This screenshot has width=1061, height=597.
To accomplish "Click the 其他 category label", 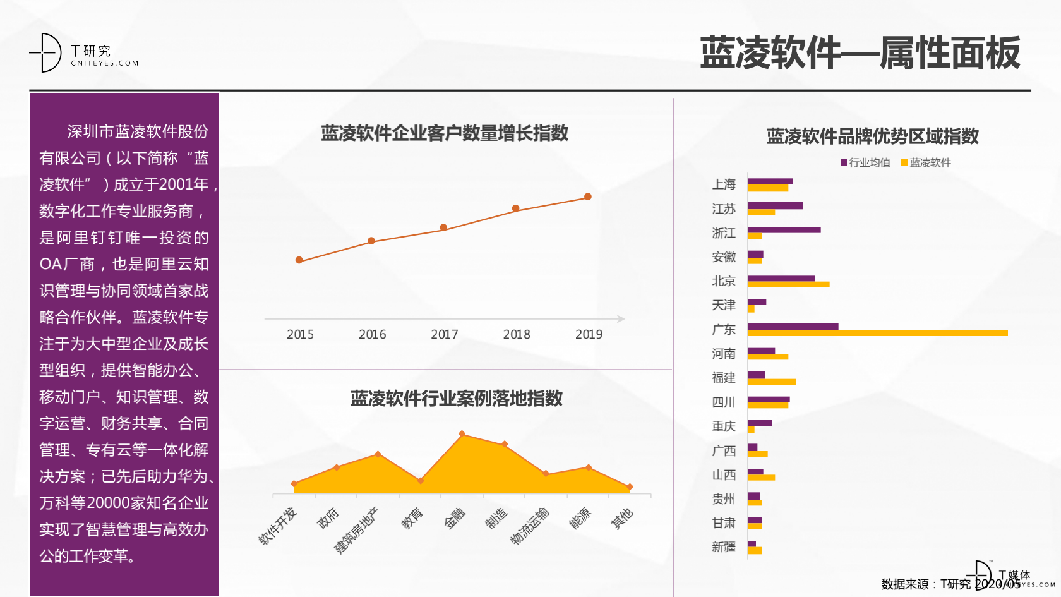I will [622, 519].
